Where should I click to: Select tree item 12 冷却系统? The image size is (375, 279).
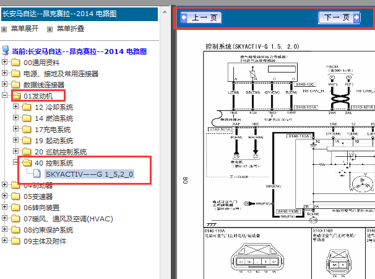(x=54, y=107)
